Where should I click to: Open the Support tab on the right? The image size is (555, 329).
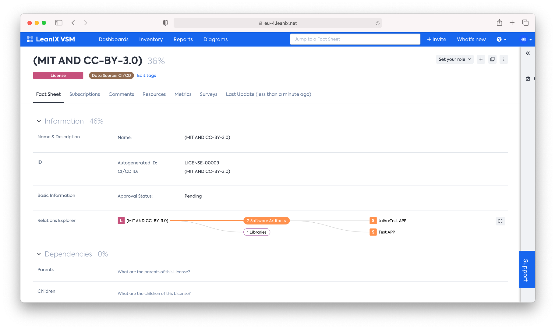527,270
